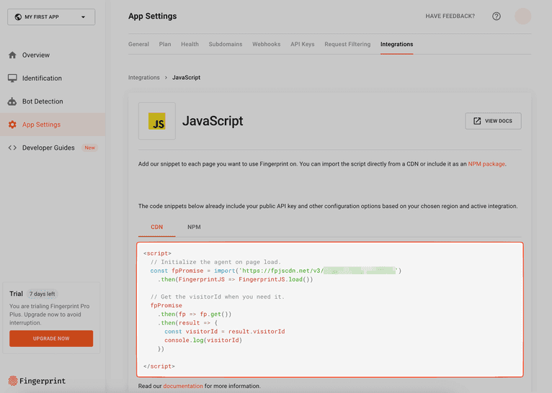The height and width of the screenshot is (393, 552).
Task: Open the Request Filtering tab
Action: (x=347, y=45)
